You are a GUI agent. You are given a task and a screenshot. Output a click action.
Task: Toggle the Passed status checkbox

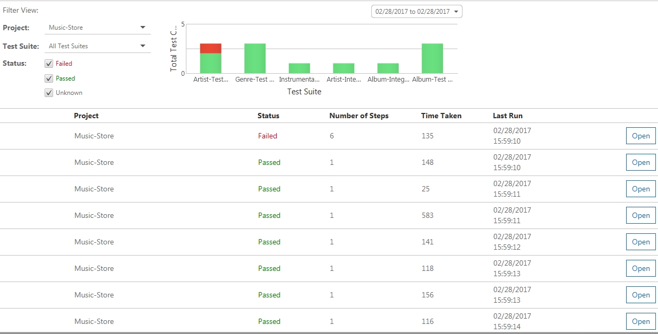(x=49, y=78)
